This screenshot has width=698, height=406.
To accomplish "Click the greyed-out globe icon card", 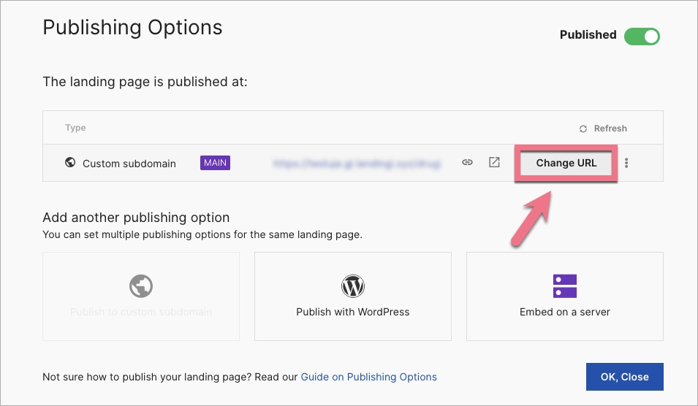I will click(141, 286).
